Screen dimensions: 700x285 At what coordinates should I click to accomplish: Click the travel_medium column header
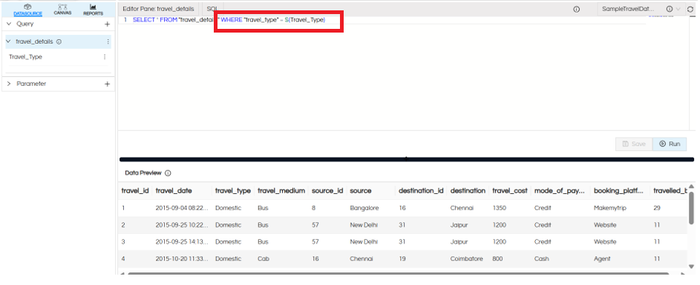coord(281,190)
